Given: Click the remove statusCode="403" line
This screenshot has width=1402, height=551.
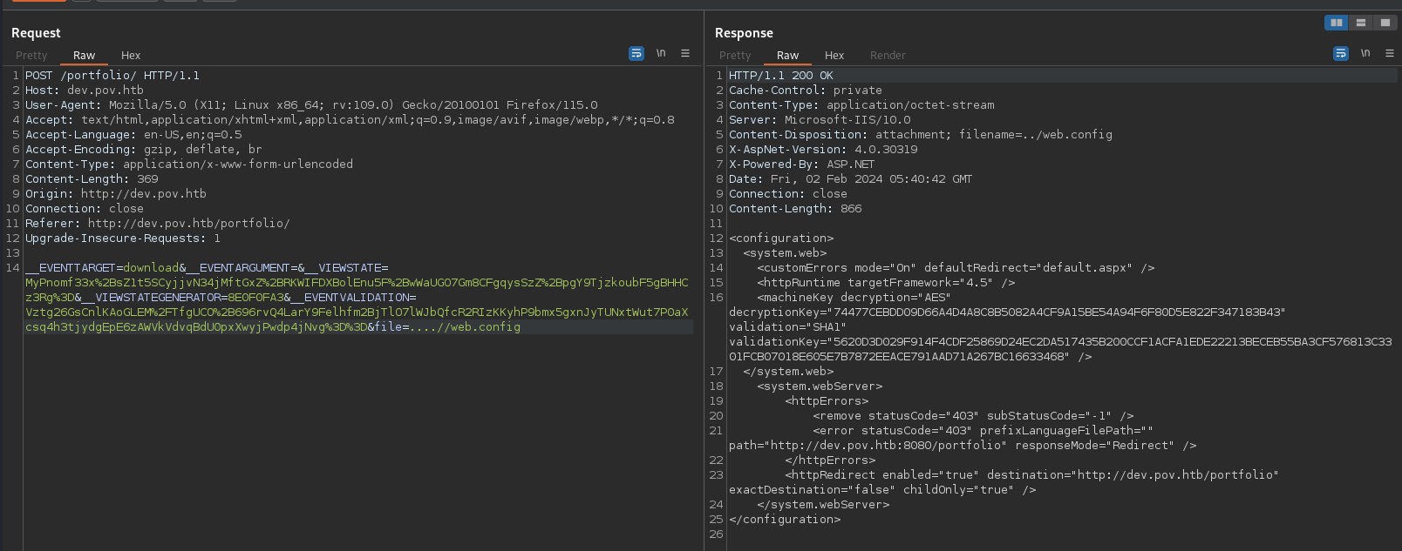Looking at the screenshot, I should [973, 416].
